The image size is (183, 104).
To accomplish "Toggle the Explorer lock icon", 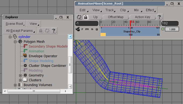I will (x=41, y=31).
